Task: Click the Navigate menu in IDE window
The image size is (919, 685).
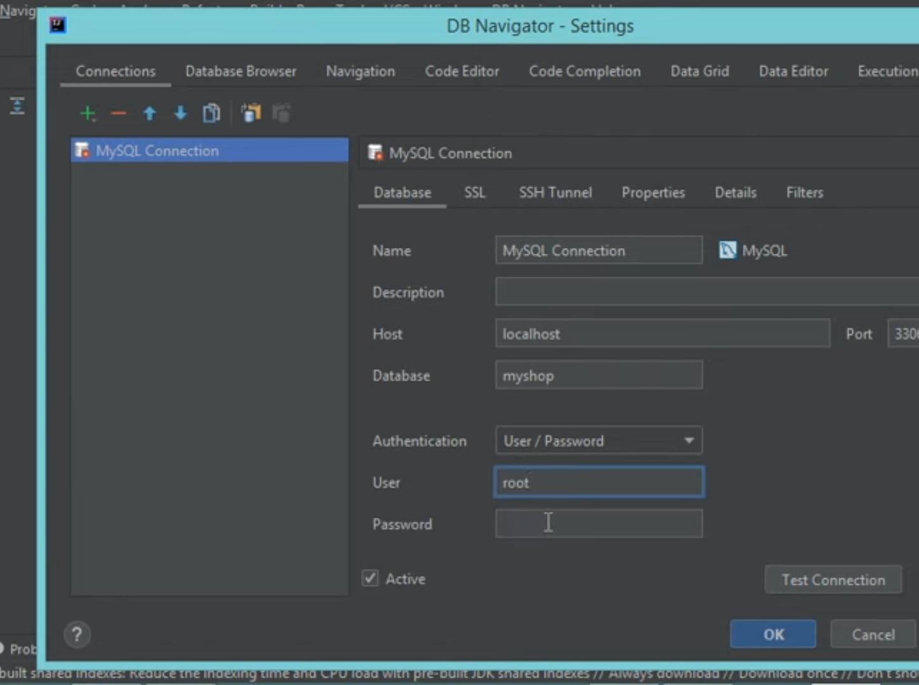Action: [18, 11]
